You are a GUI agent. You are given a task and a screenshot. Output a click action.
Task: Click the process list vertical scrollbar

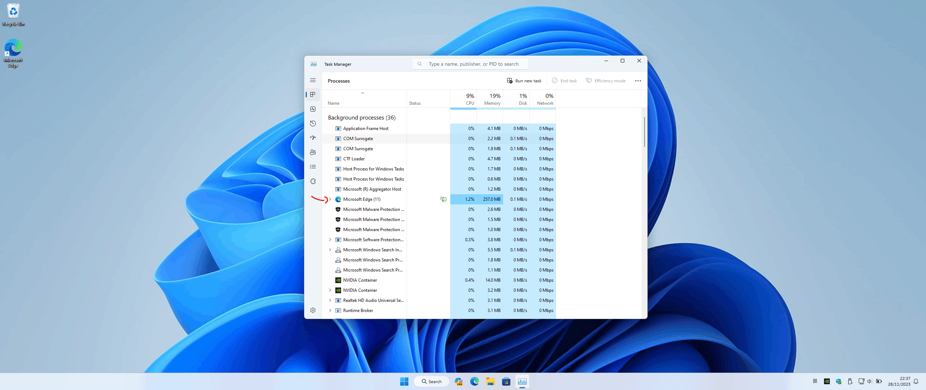644,132
